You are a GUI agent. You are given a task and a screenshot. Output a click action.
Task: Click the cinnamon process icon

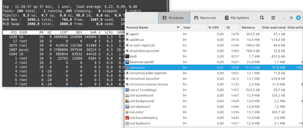coord(127,68)
